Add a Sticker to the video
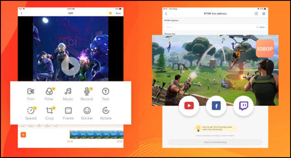This screenshot has width=291, height=158. pyautogui.click(x=87, y=113)
